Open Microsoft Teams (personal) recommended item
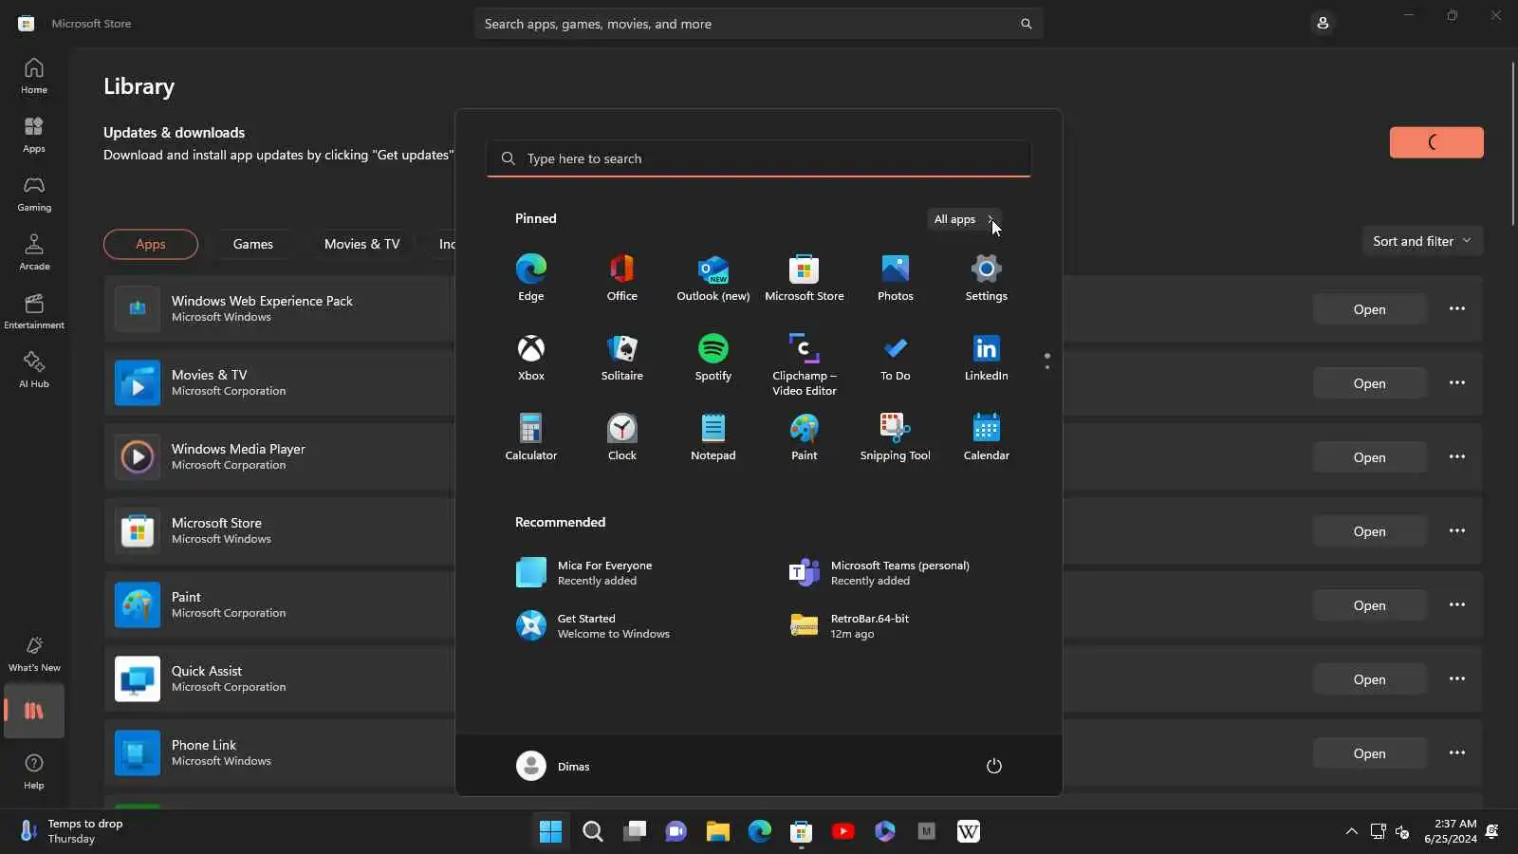The image size is (1518, 854). point(894,572)
